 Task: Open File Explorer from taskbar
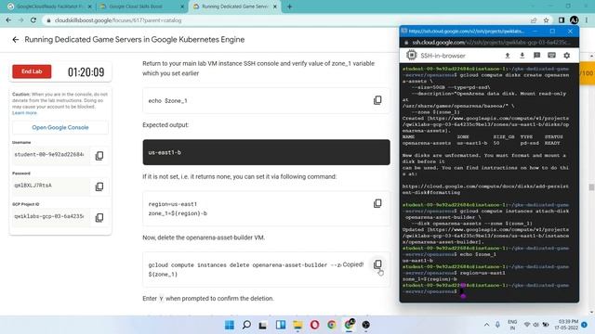[x=297, y=325]
